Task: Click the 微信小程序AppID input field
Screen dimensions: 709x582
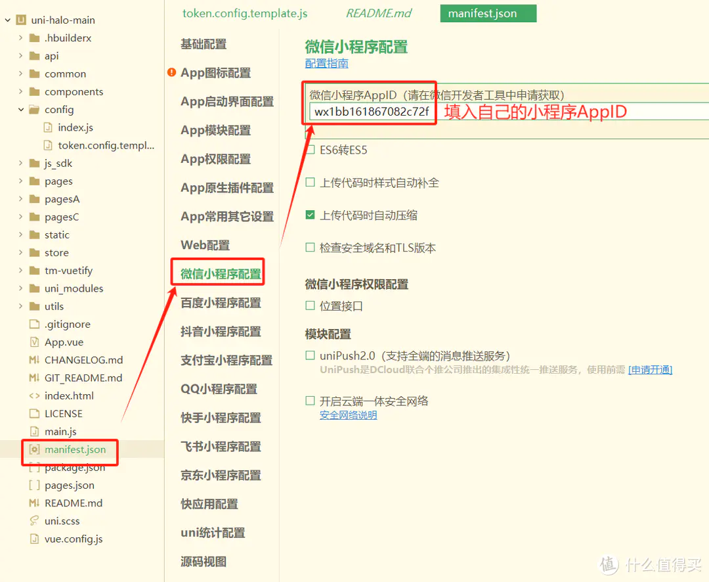Action: click(372, 112)
